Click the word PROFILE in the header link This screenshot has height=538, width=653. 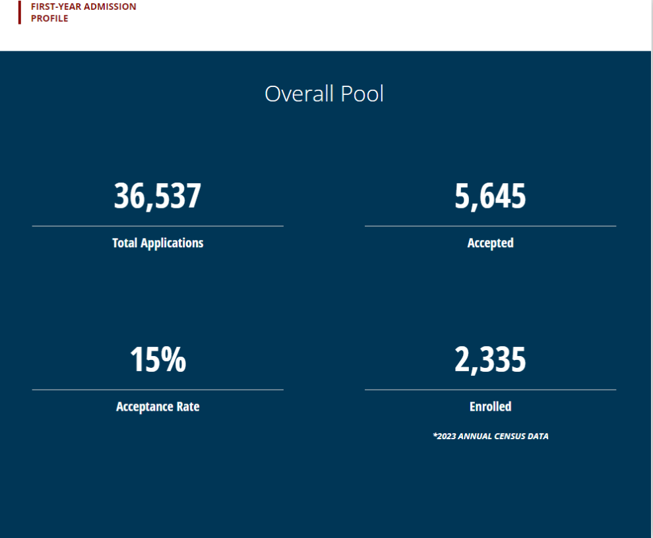(49, 18)
